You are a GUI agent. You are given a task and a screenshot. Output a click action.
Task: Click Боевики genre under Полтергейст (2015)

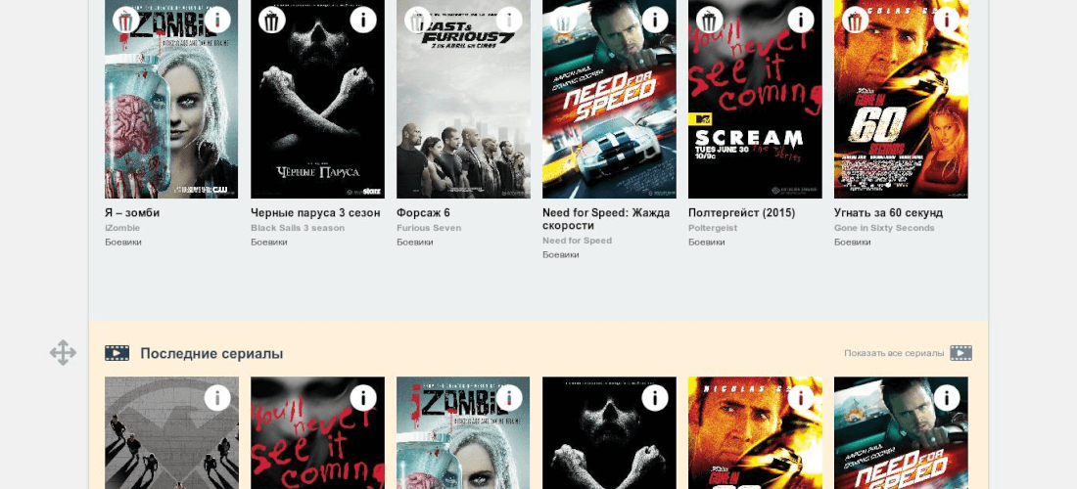pyautogui.click(x=707, y=243)
